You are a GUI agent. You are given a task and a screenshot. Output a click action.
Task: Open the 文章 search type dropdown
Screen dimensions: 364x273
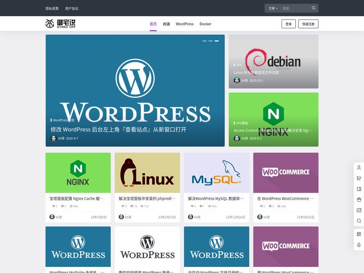tap(273, 9)
